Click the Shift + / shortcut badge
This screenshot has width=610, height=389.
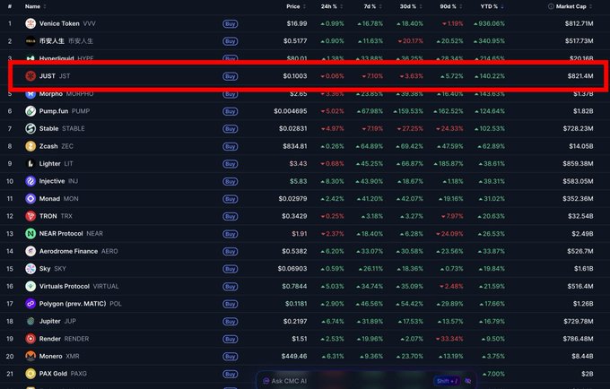(x=448, y=381)
